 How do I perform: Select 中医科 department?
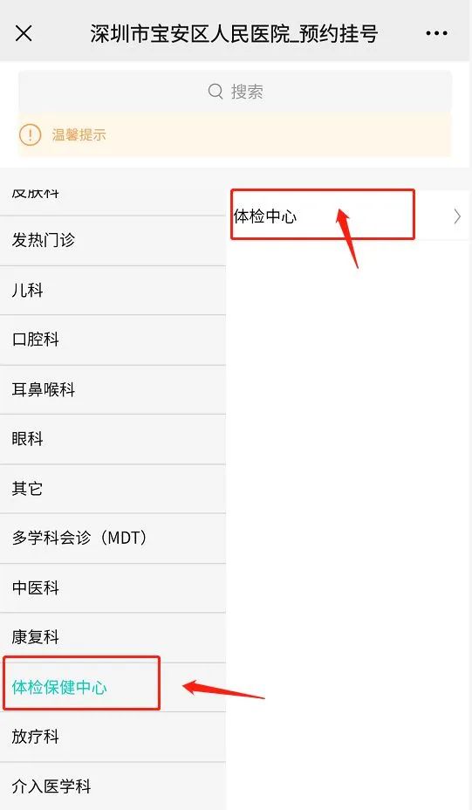113,587
